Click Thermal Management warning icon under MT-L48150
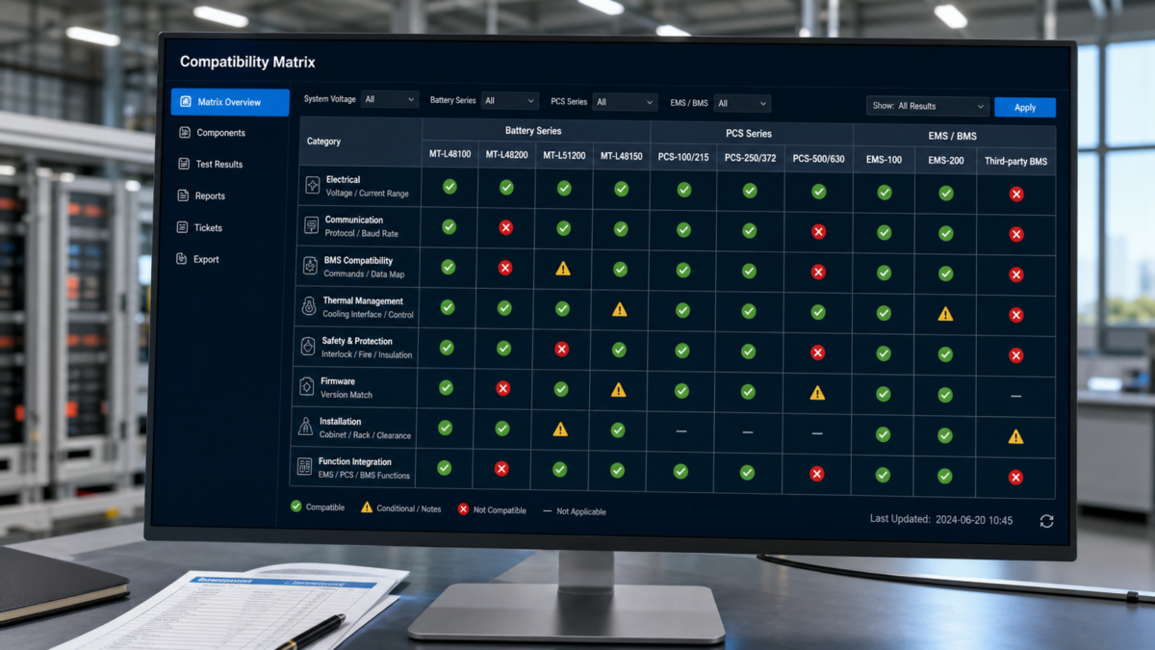Screen dimensions: 1155x650 pyautogui.click(x=620, y=309)
